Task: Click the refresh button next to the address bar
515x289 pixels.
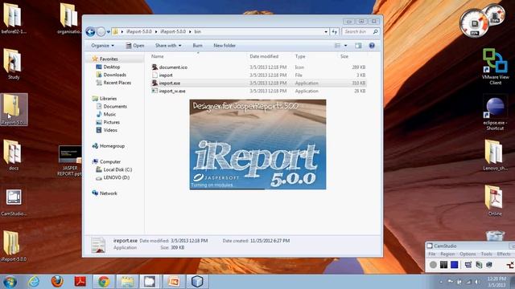Action: (x=335, y=32)
